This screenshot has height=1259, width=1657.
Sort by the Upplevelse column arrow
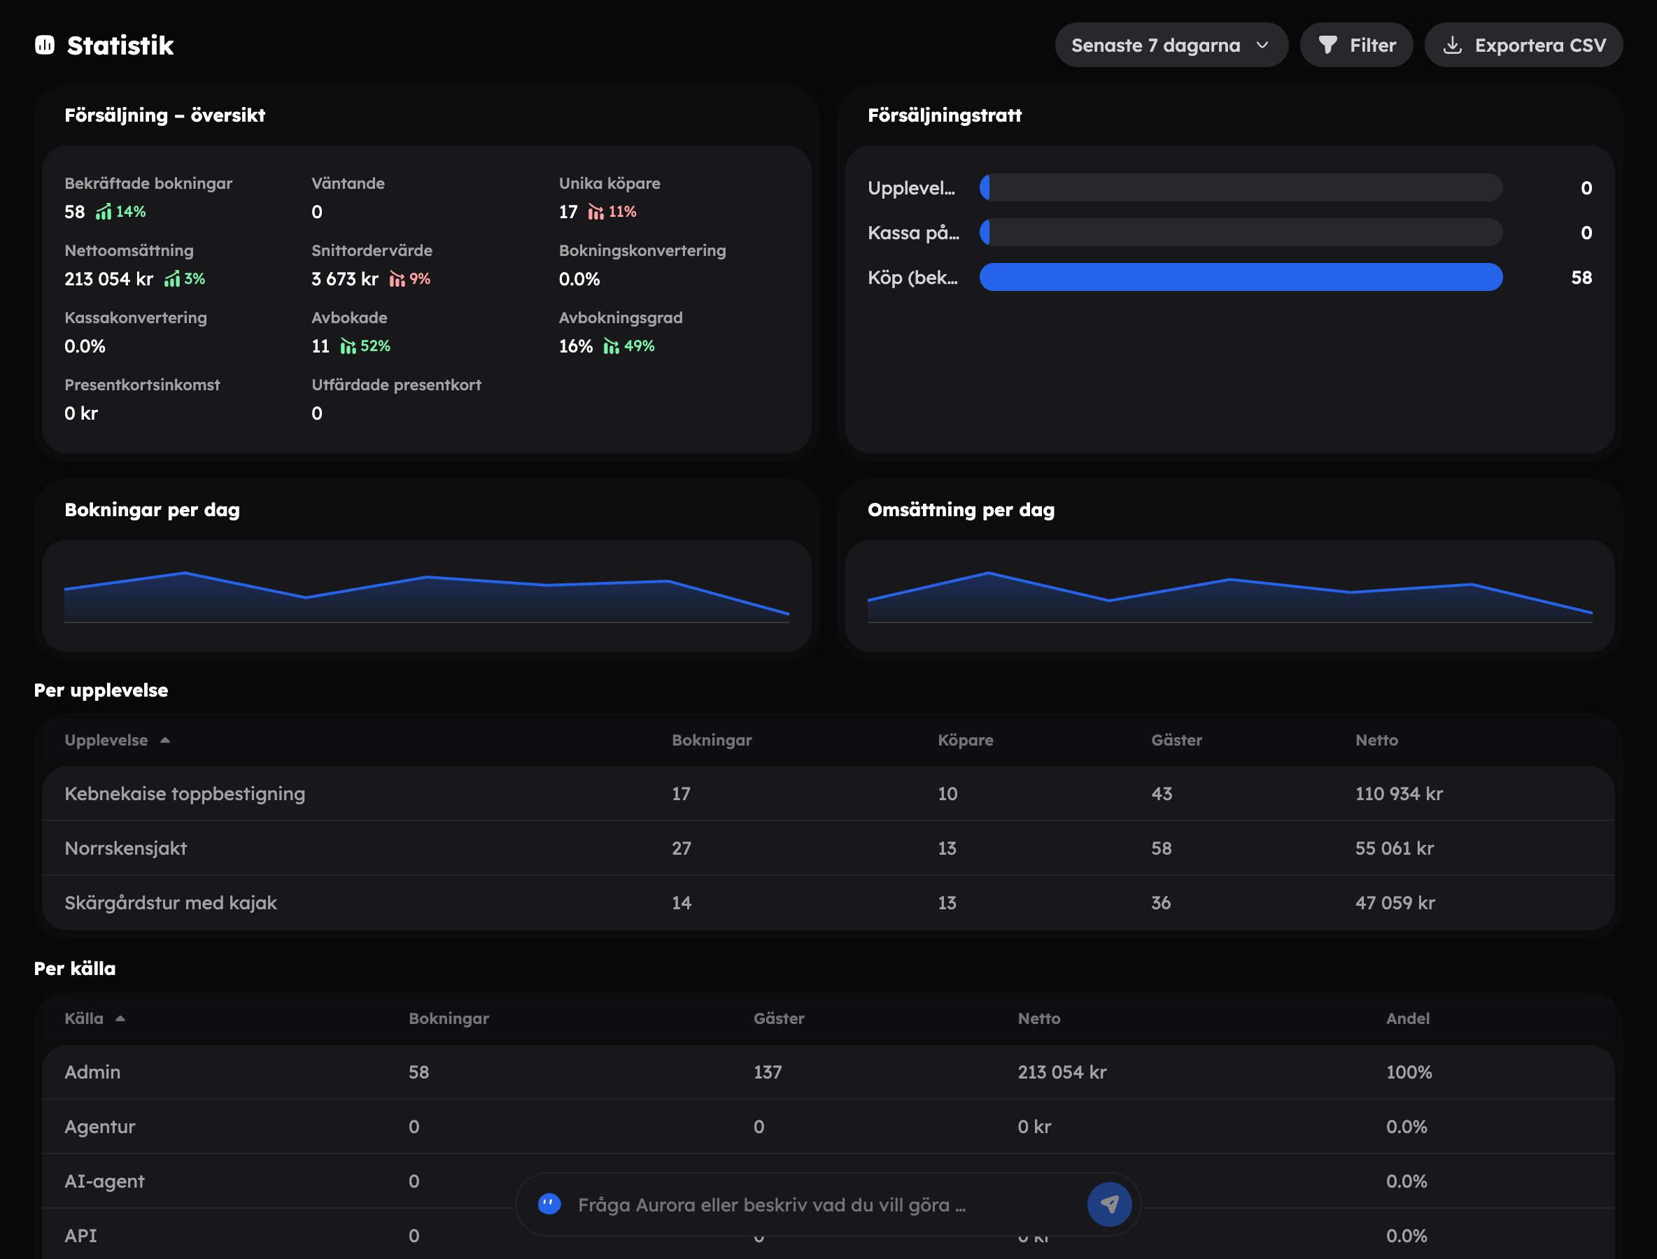click(165, 741)
